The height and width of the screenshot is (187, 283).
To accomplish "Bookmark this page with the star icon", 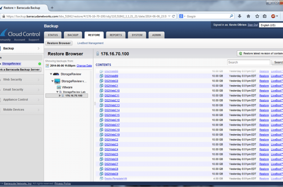I will tap(257, 16).
